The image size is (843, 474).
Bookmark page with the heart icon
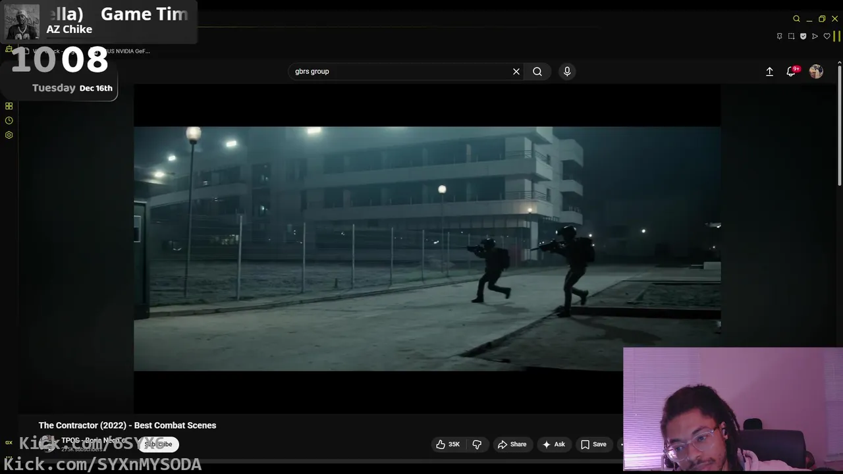[x=827, y=36]
